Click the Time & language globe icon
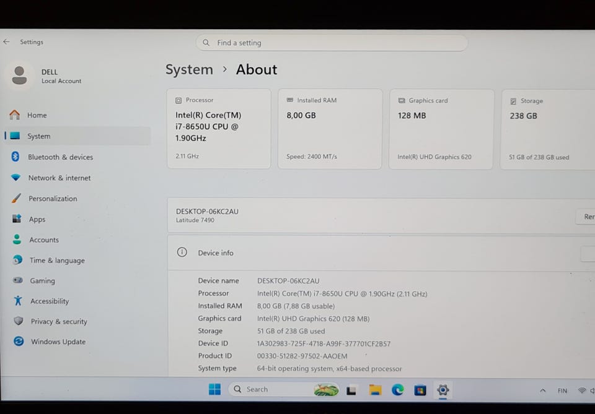Viewport: 595px width, 414px height. pyautogui.click(x=17, y=259)
